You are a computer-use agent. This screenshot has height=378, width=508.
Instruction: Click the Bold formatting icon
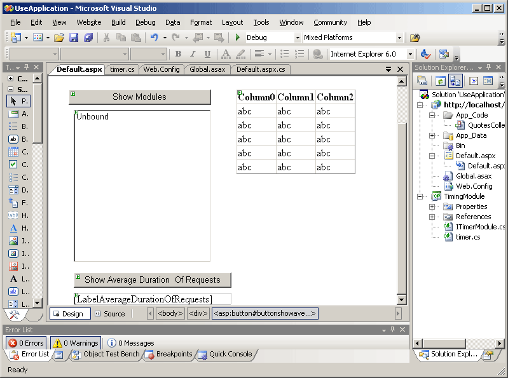point(178,54)
